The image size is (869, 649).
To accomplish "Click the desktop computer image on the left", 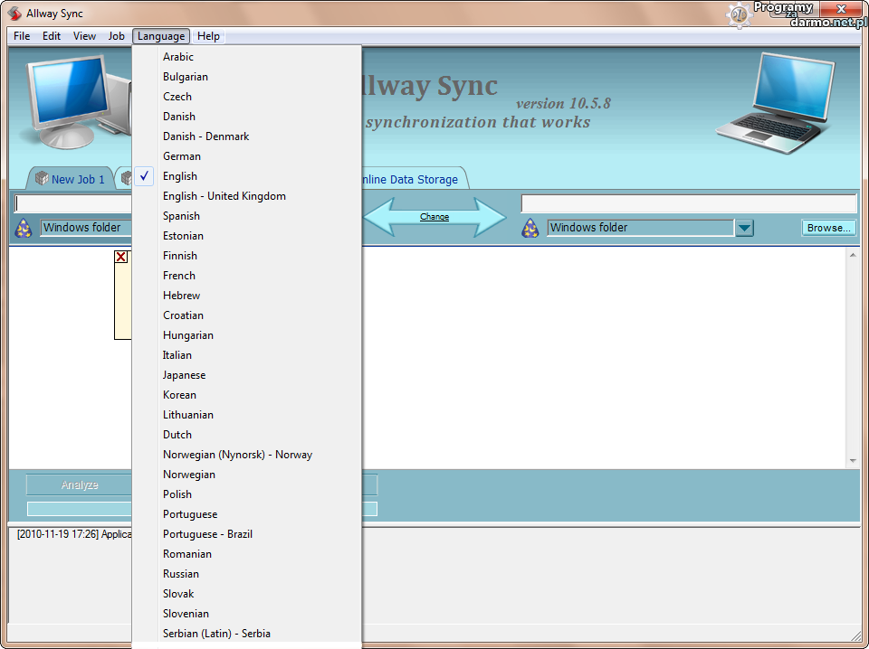I will (x=68, y=99).
